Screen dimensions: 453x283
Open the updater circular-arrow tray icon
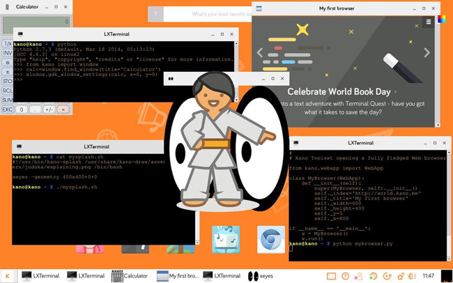(387, 276)
